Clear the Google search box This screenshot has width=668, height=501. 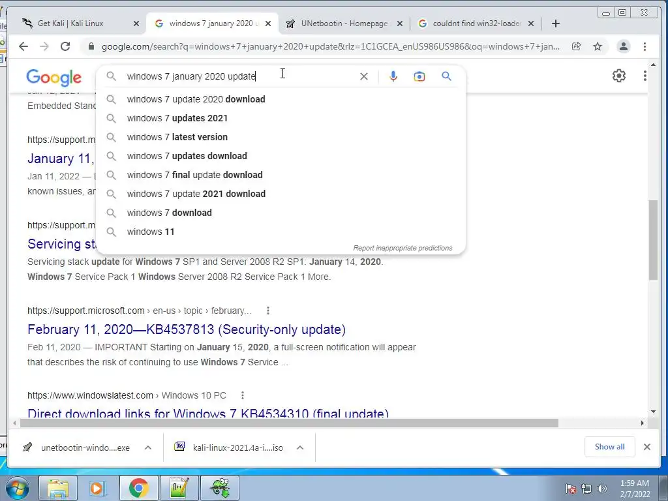(364, 76)
